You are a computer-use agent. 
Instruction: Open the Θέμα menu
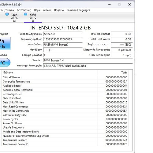pos(37,10)
